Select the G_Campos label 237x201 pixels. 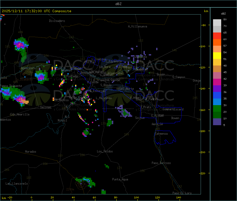[179, 77]
